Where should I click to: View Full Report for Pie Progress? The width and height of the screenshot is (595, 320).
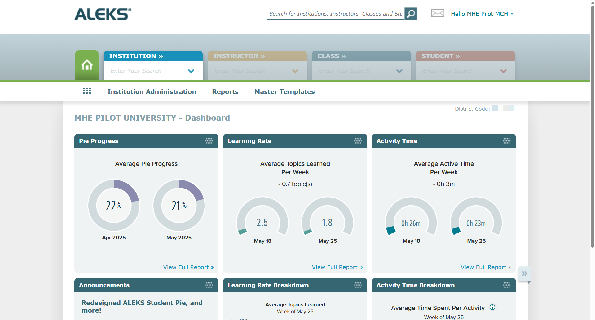coord(188,267)
